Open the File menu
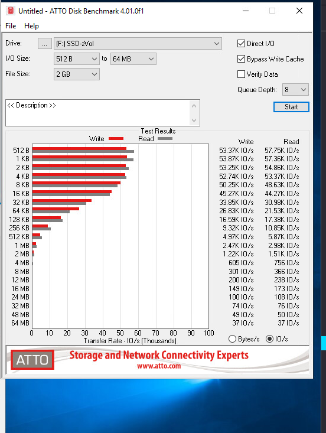The width and height of the screenshot is (326, 433). pos(11,26)
